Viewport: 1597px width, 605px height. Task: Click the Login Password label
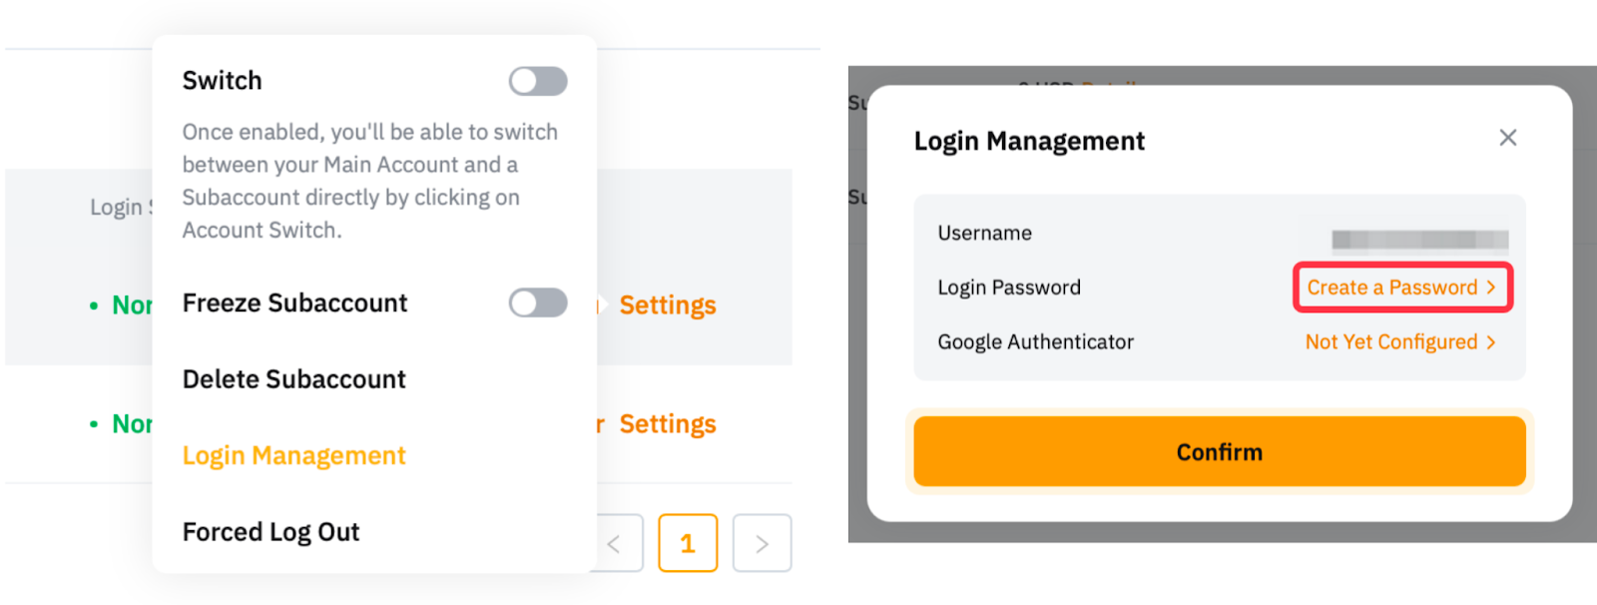[x=1008, y=288]
